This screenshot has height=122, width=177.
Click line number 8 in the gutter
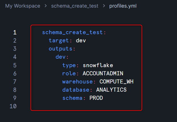coord(15,90)
